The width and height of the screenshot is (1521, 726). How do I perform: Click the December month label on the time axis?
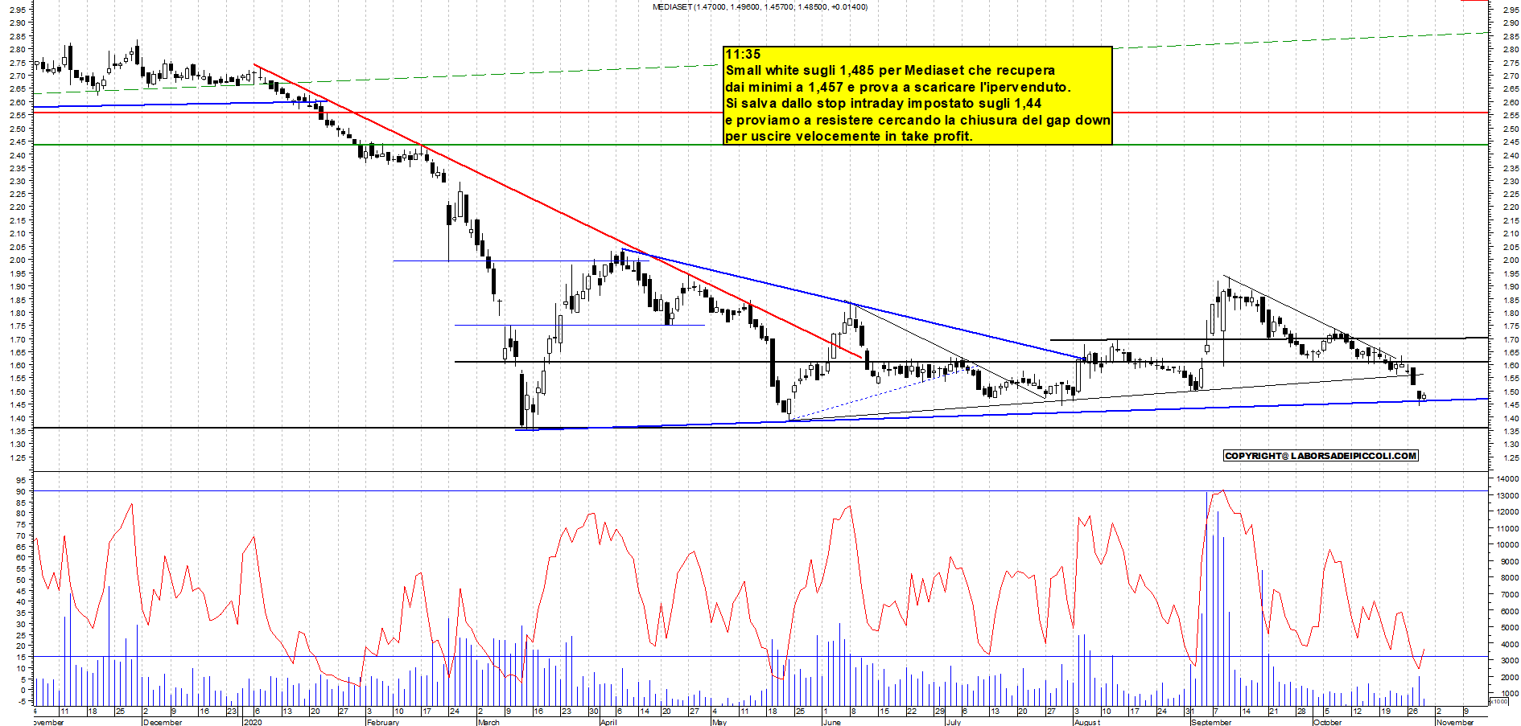point(163,722)
